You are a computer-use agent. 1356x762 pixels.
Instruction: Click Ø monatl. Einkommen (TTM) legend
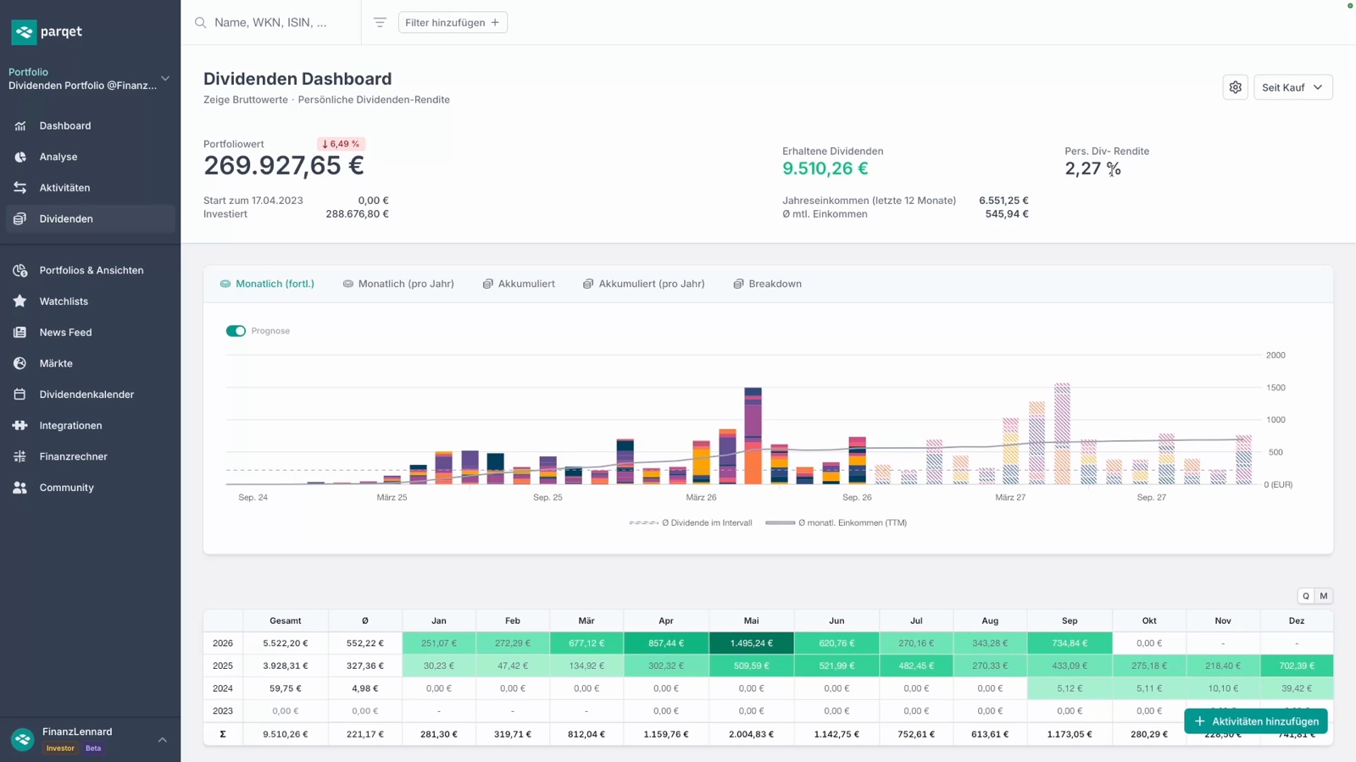tap(836, 523)
